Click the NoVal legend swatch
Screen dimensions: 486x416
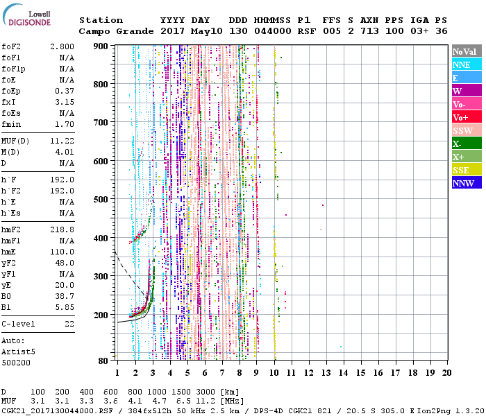tap(467, 51)
